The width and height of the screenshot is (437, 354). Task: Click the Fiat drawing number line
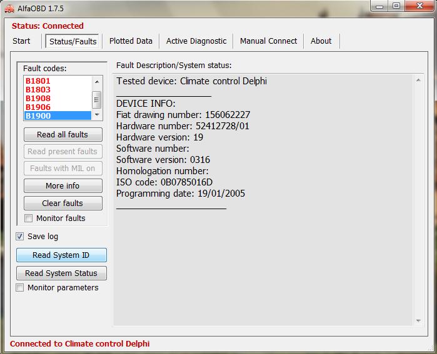click(x=183, y=115)
